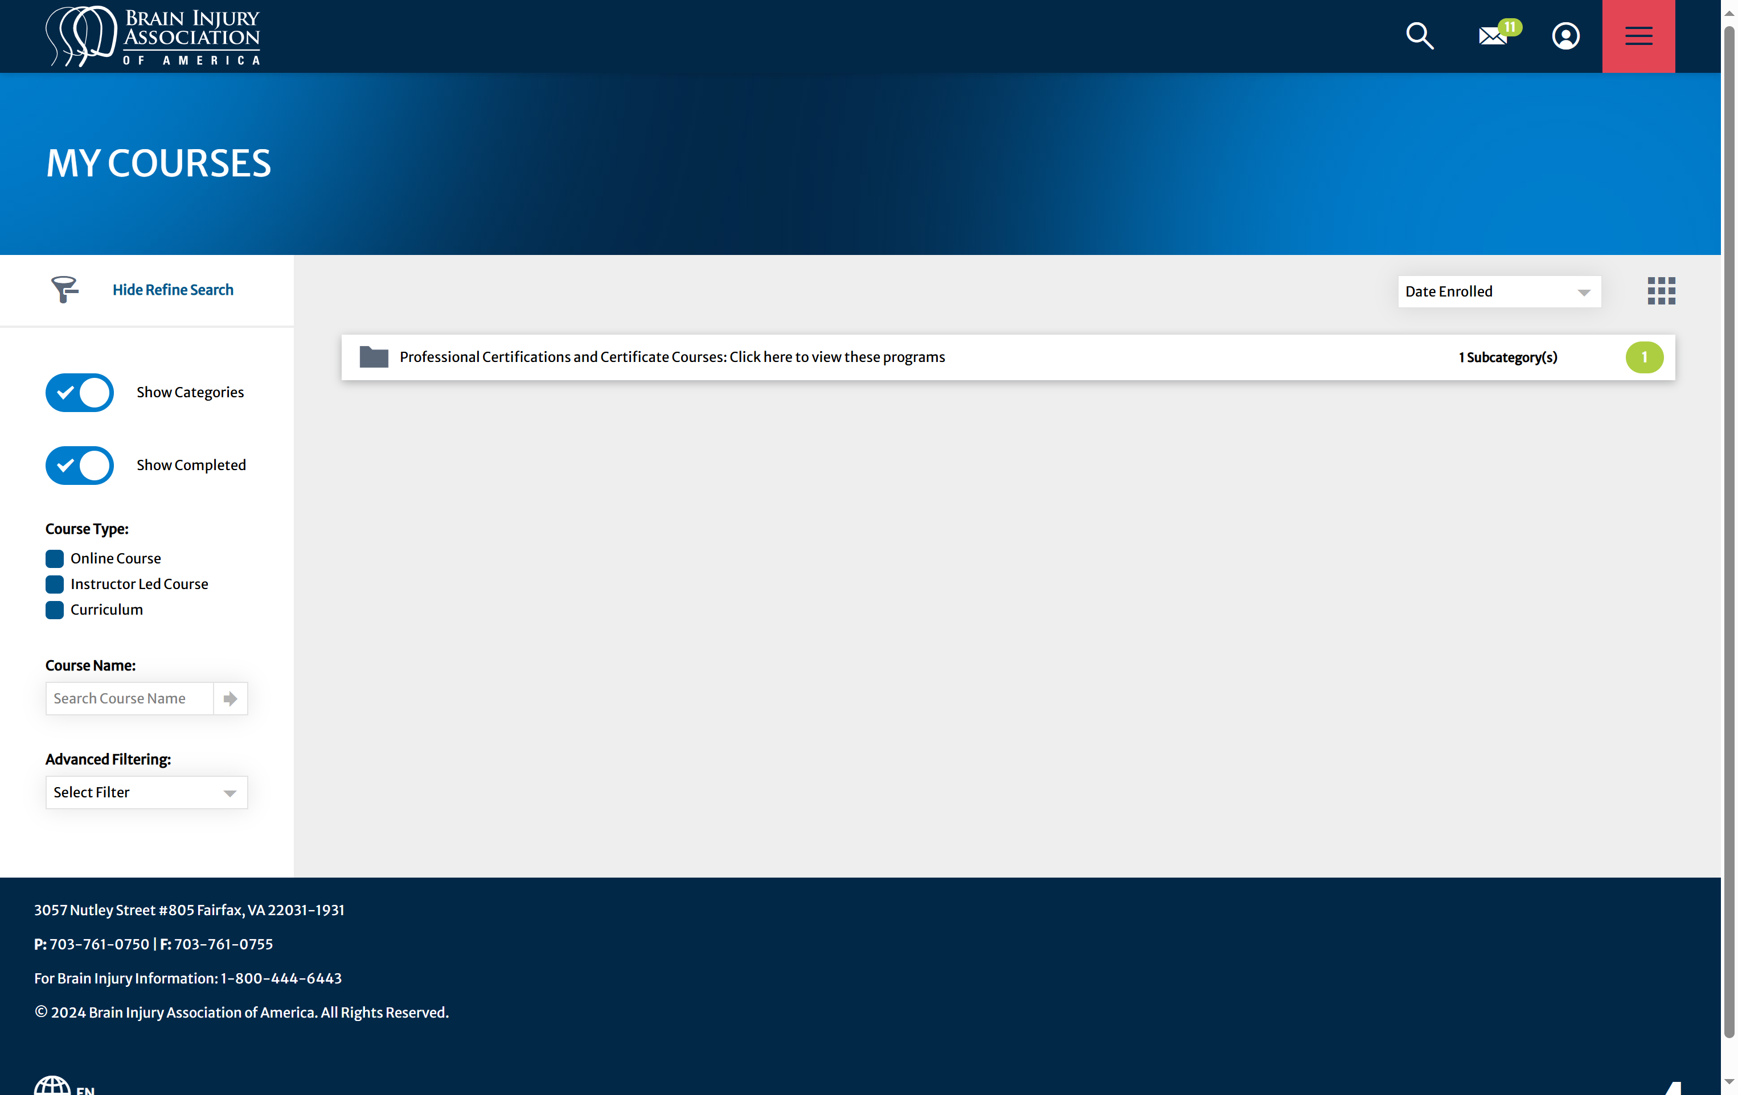Image resolution: width=1738 pixels, height=1095 pixels.
Task: Focus the Search Course Name field
Action: click(x=129, y=698)
